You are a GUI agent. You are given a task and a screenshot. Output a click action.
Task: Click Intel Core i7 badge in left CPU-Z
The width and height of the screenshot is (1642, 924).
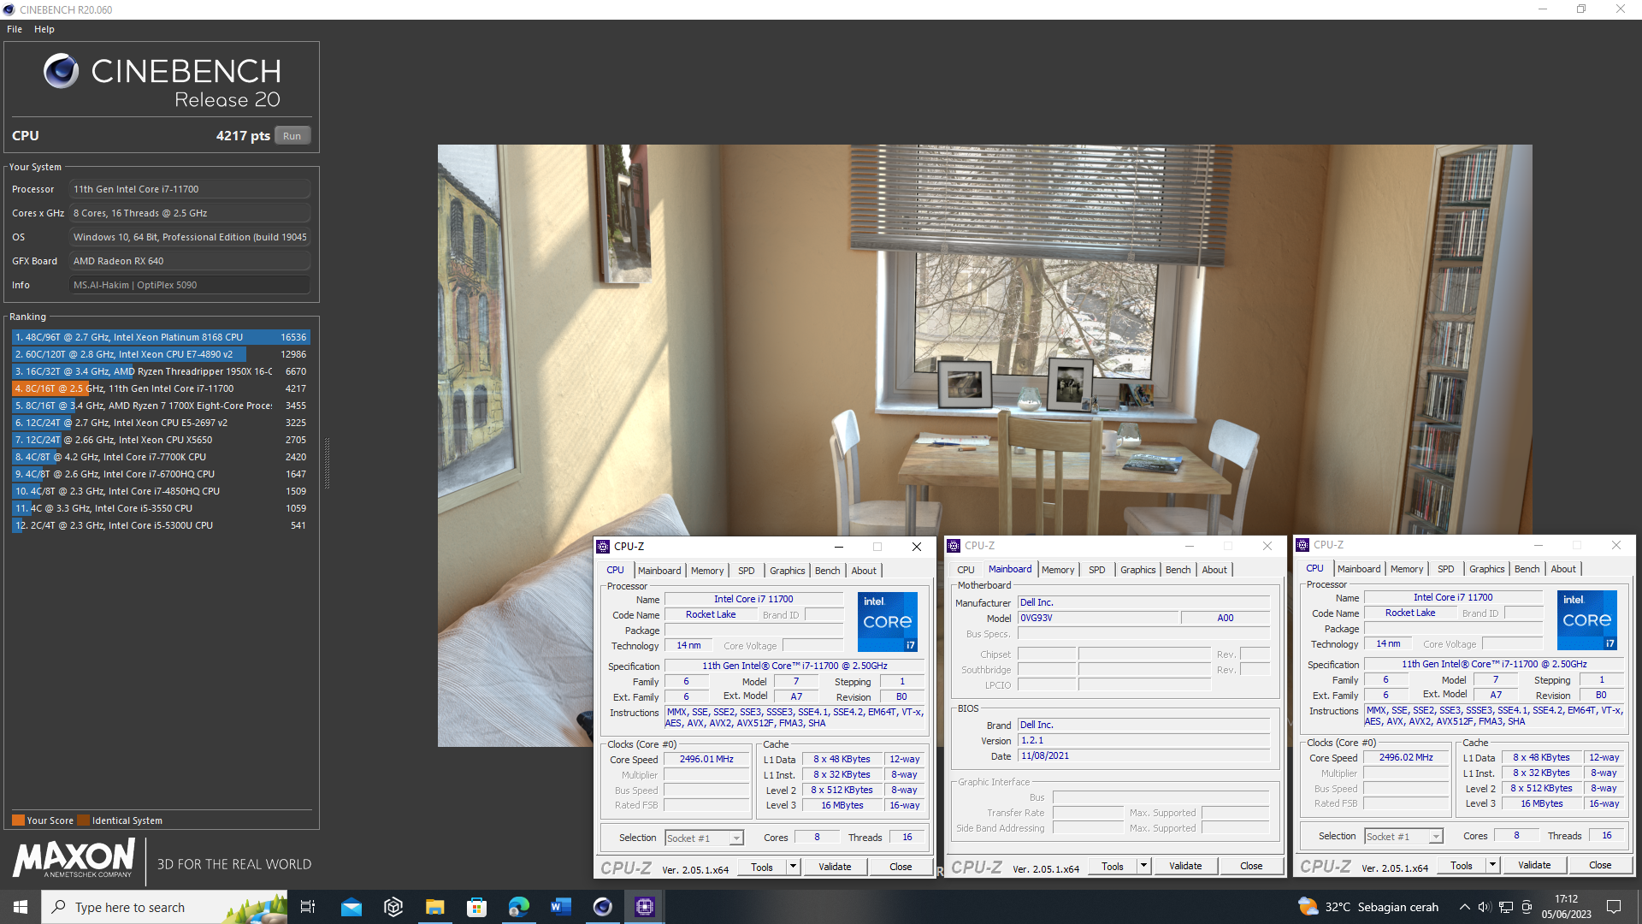pos(888,622)
